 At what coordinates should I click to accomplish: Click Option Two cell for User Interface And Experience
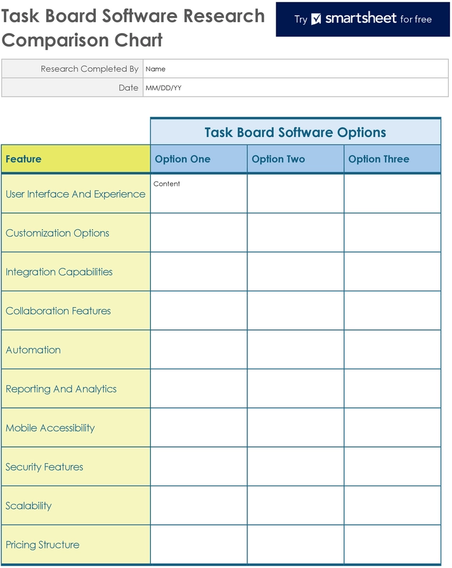point(295,194)
